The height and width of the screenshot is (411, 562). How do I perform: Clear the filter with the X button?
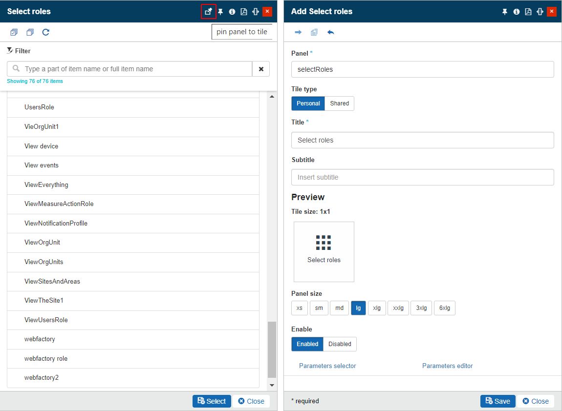click(261, 69)
